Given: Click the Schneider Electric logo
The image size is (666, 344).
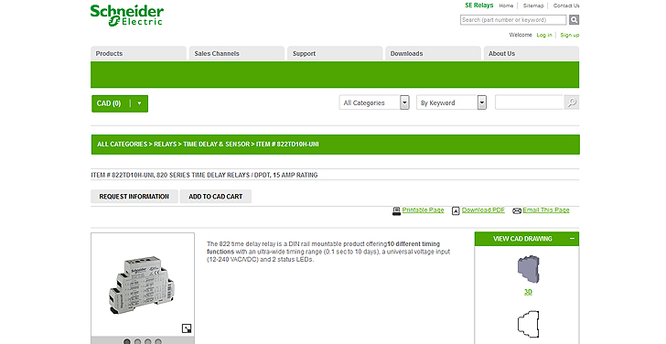Looking at the screenshot, I should [126, 16].
